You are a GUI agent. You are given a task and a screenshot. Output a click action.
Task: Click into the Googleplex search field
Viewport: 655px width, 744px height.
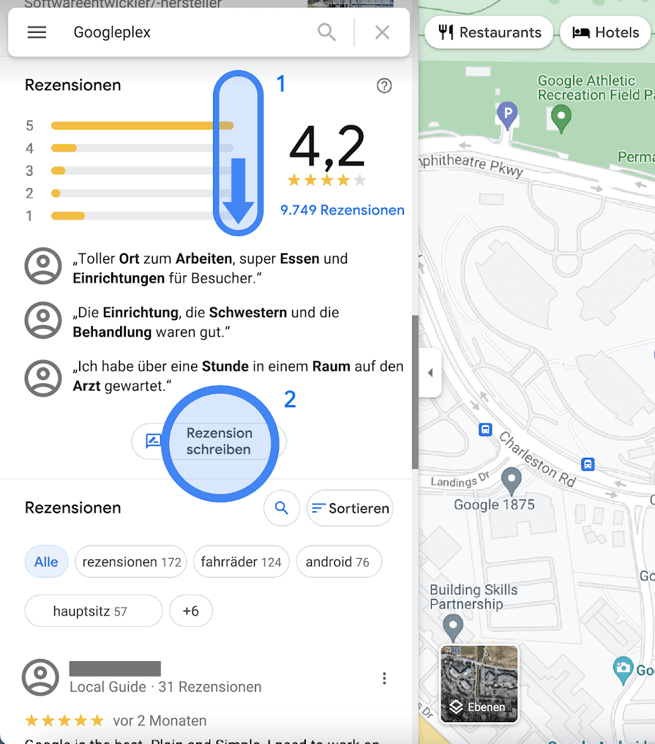click(x=190, y=32)
